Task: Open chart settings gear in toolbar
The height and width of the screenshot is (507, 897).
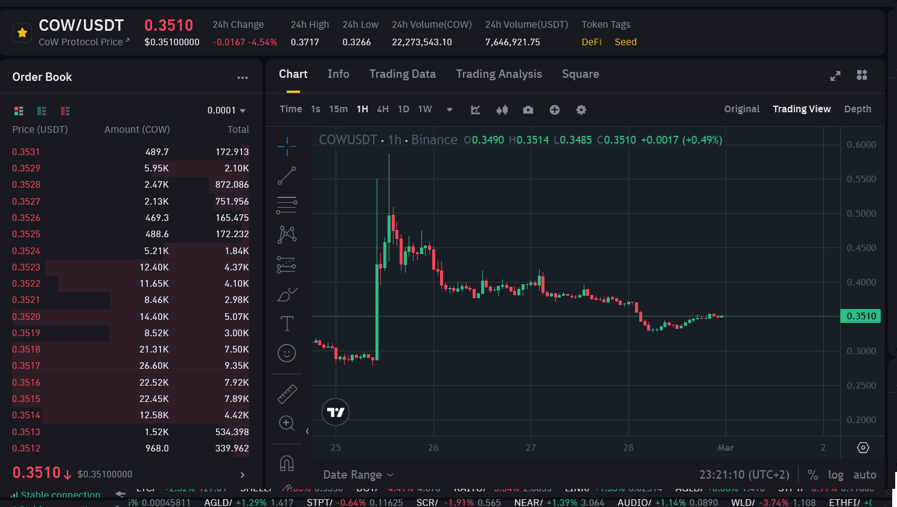Action: click(x=581, y=109)
